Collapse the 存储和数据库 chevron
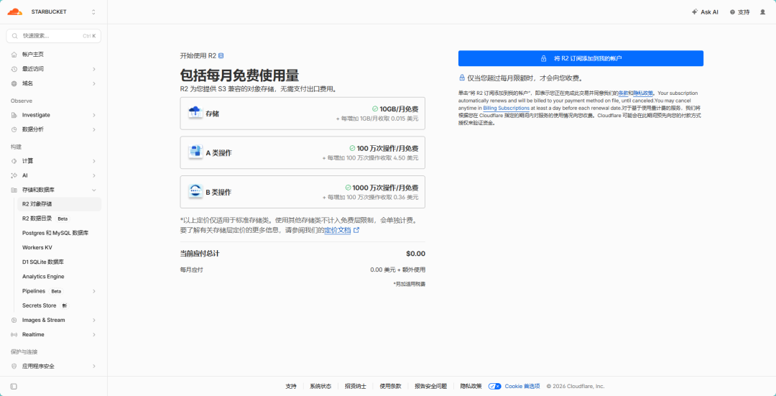The image size is (776, 396). [x=94, y=190]
